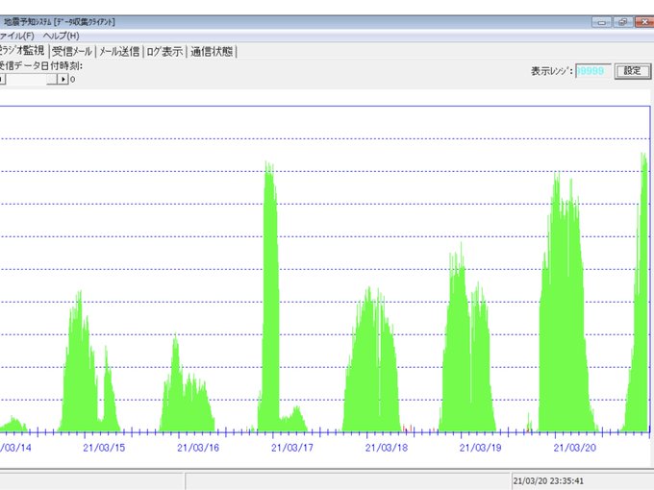This screenshot has width=654, height=490.
Task: Click the 21/03/16 axis label
Action: coord(198,448)
